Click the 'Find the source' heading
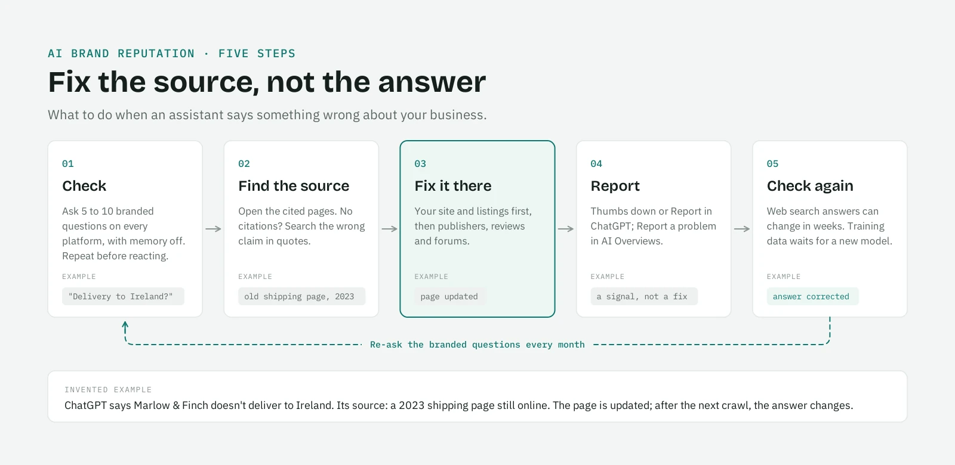 [x=294, y=186]
